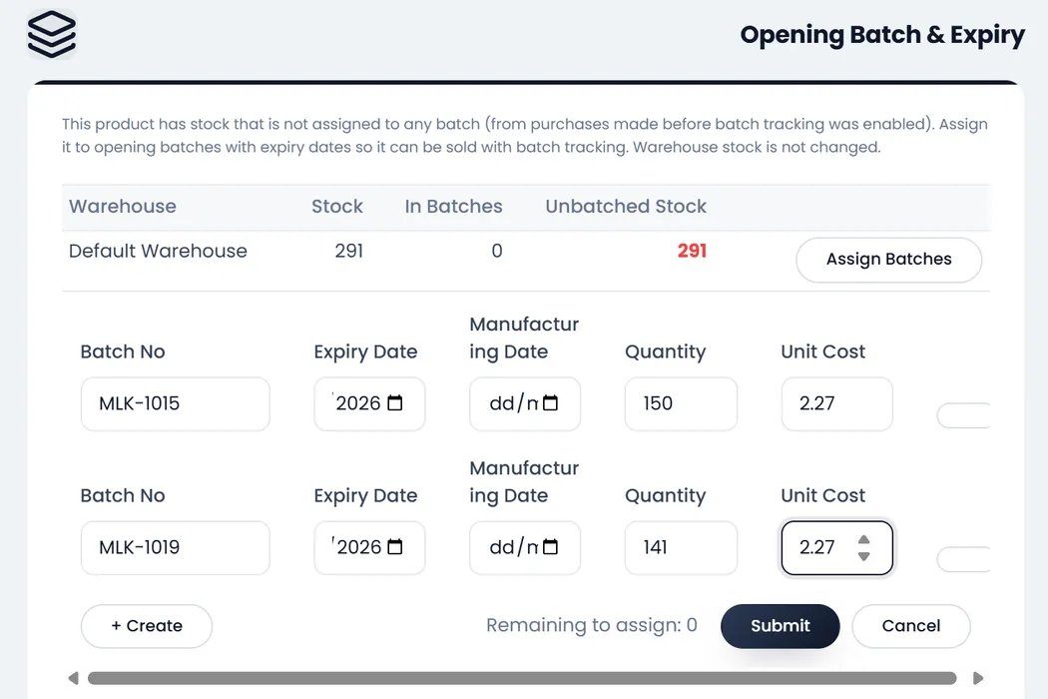
Task: Add a new batch row with Create
Action: (147, 626)
